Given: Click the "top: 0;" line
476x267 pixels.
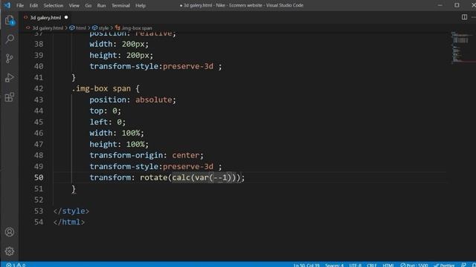Looking at the screenshot, I should coord(105,111).
